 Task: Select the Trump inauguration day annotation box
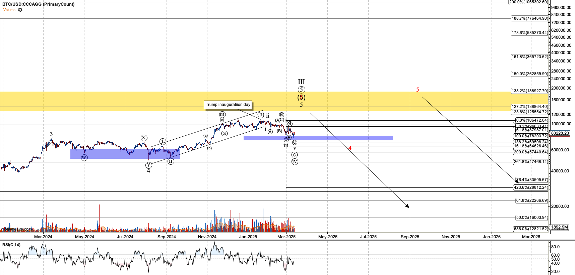point(228,105)
